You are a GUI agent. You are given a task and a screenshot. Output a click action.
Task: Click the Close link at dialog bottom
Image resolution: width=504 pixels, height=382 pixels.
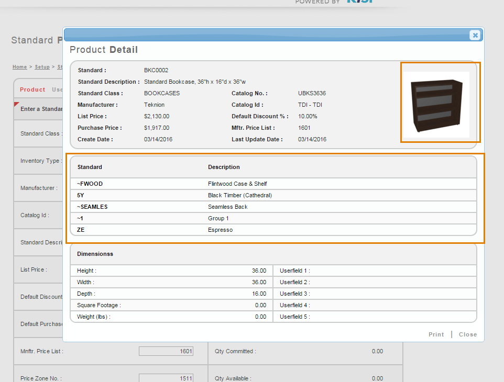click(468, 334)
